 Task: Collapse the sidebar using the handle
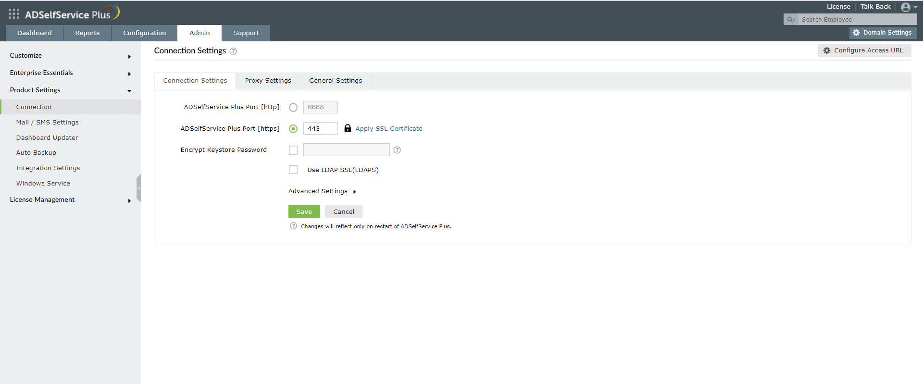tap(138, 188)
